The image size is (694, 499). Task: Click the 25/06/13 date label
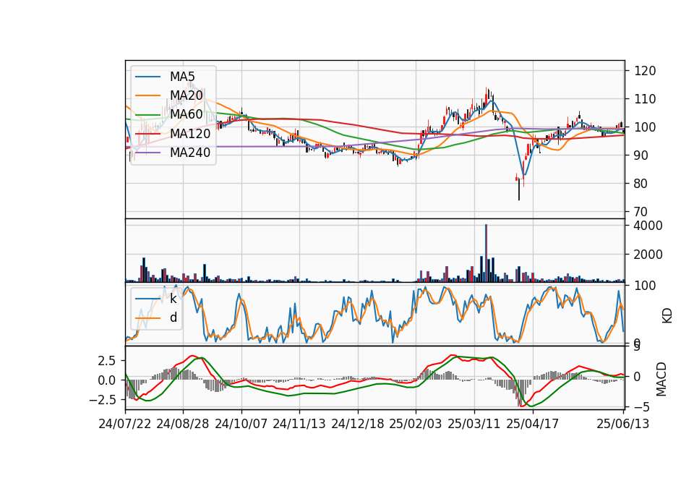(623, 424)
